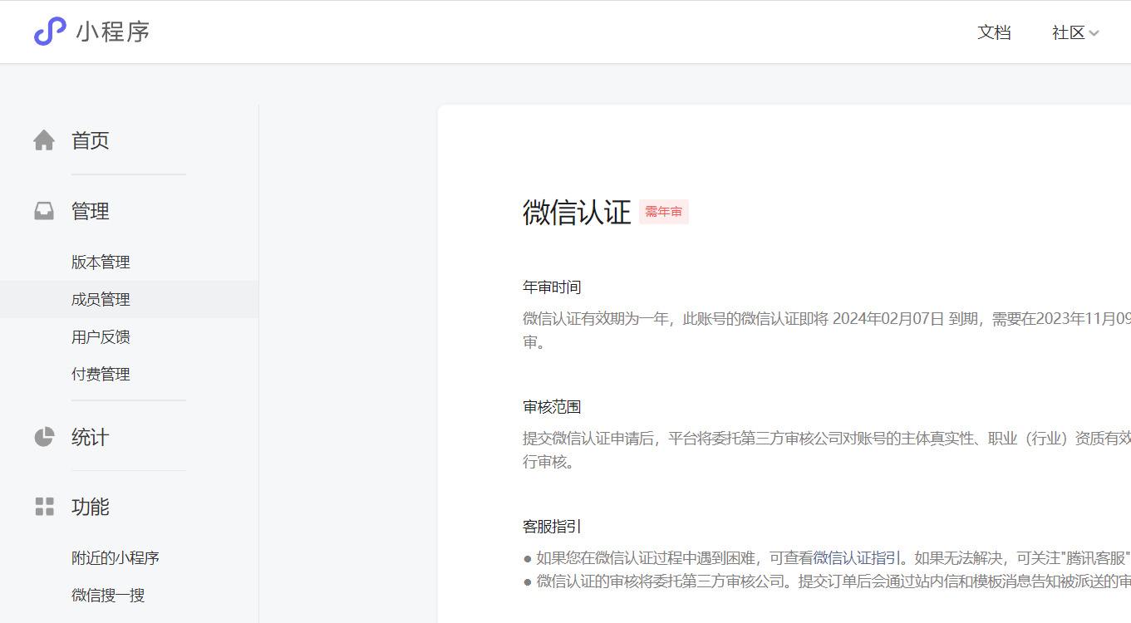Click the 2024年02月07日 expiry date text

(x=888, y=318)
